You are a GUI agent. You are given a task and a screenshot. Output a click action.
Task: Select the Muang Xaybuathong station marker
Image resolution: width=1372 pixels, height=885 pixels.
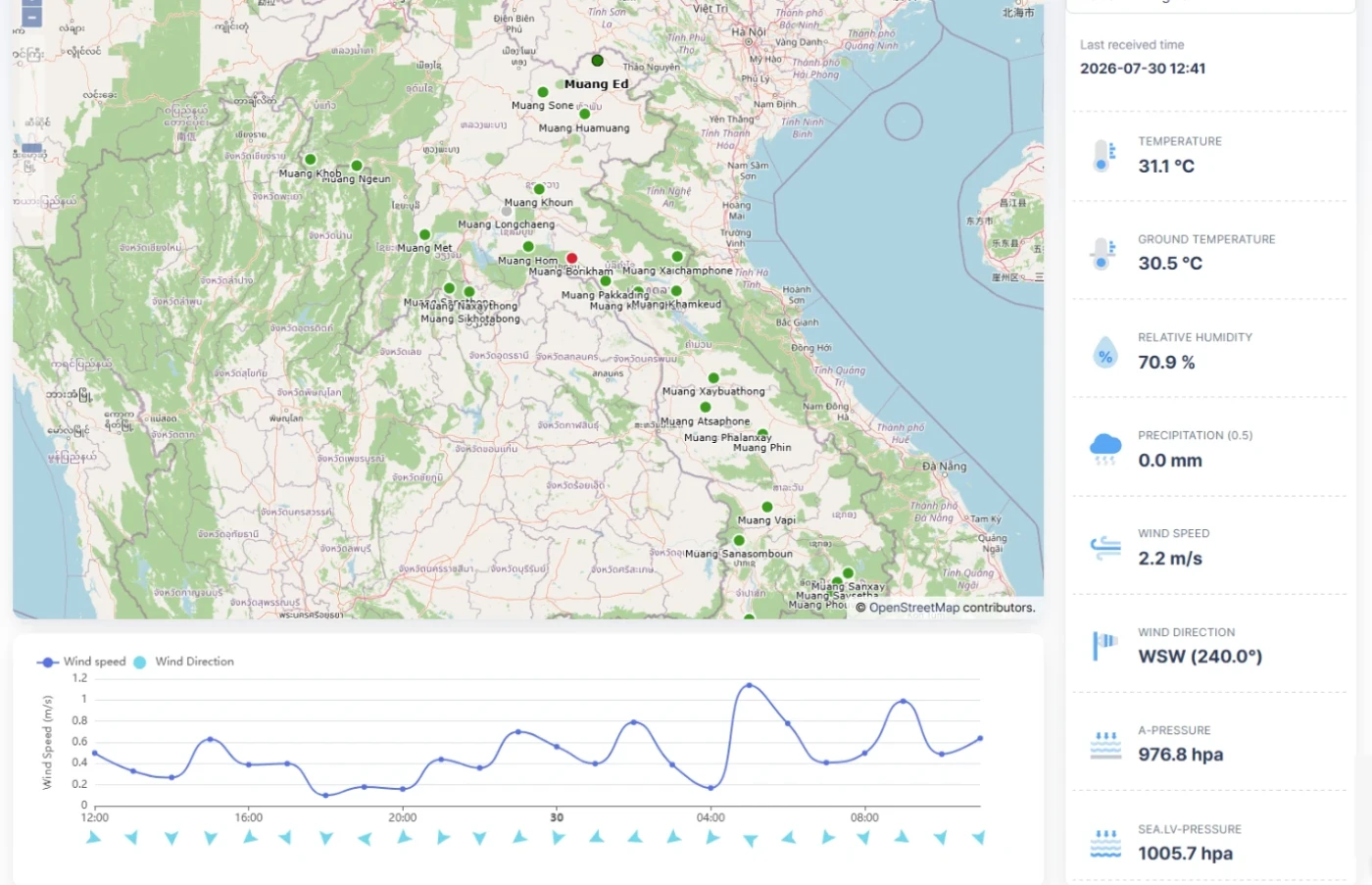pyautogui.click(x=713, y=377)
